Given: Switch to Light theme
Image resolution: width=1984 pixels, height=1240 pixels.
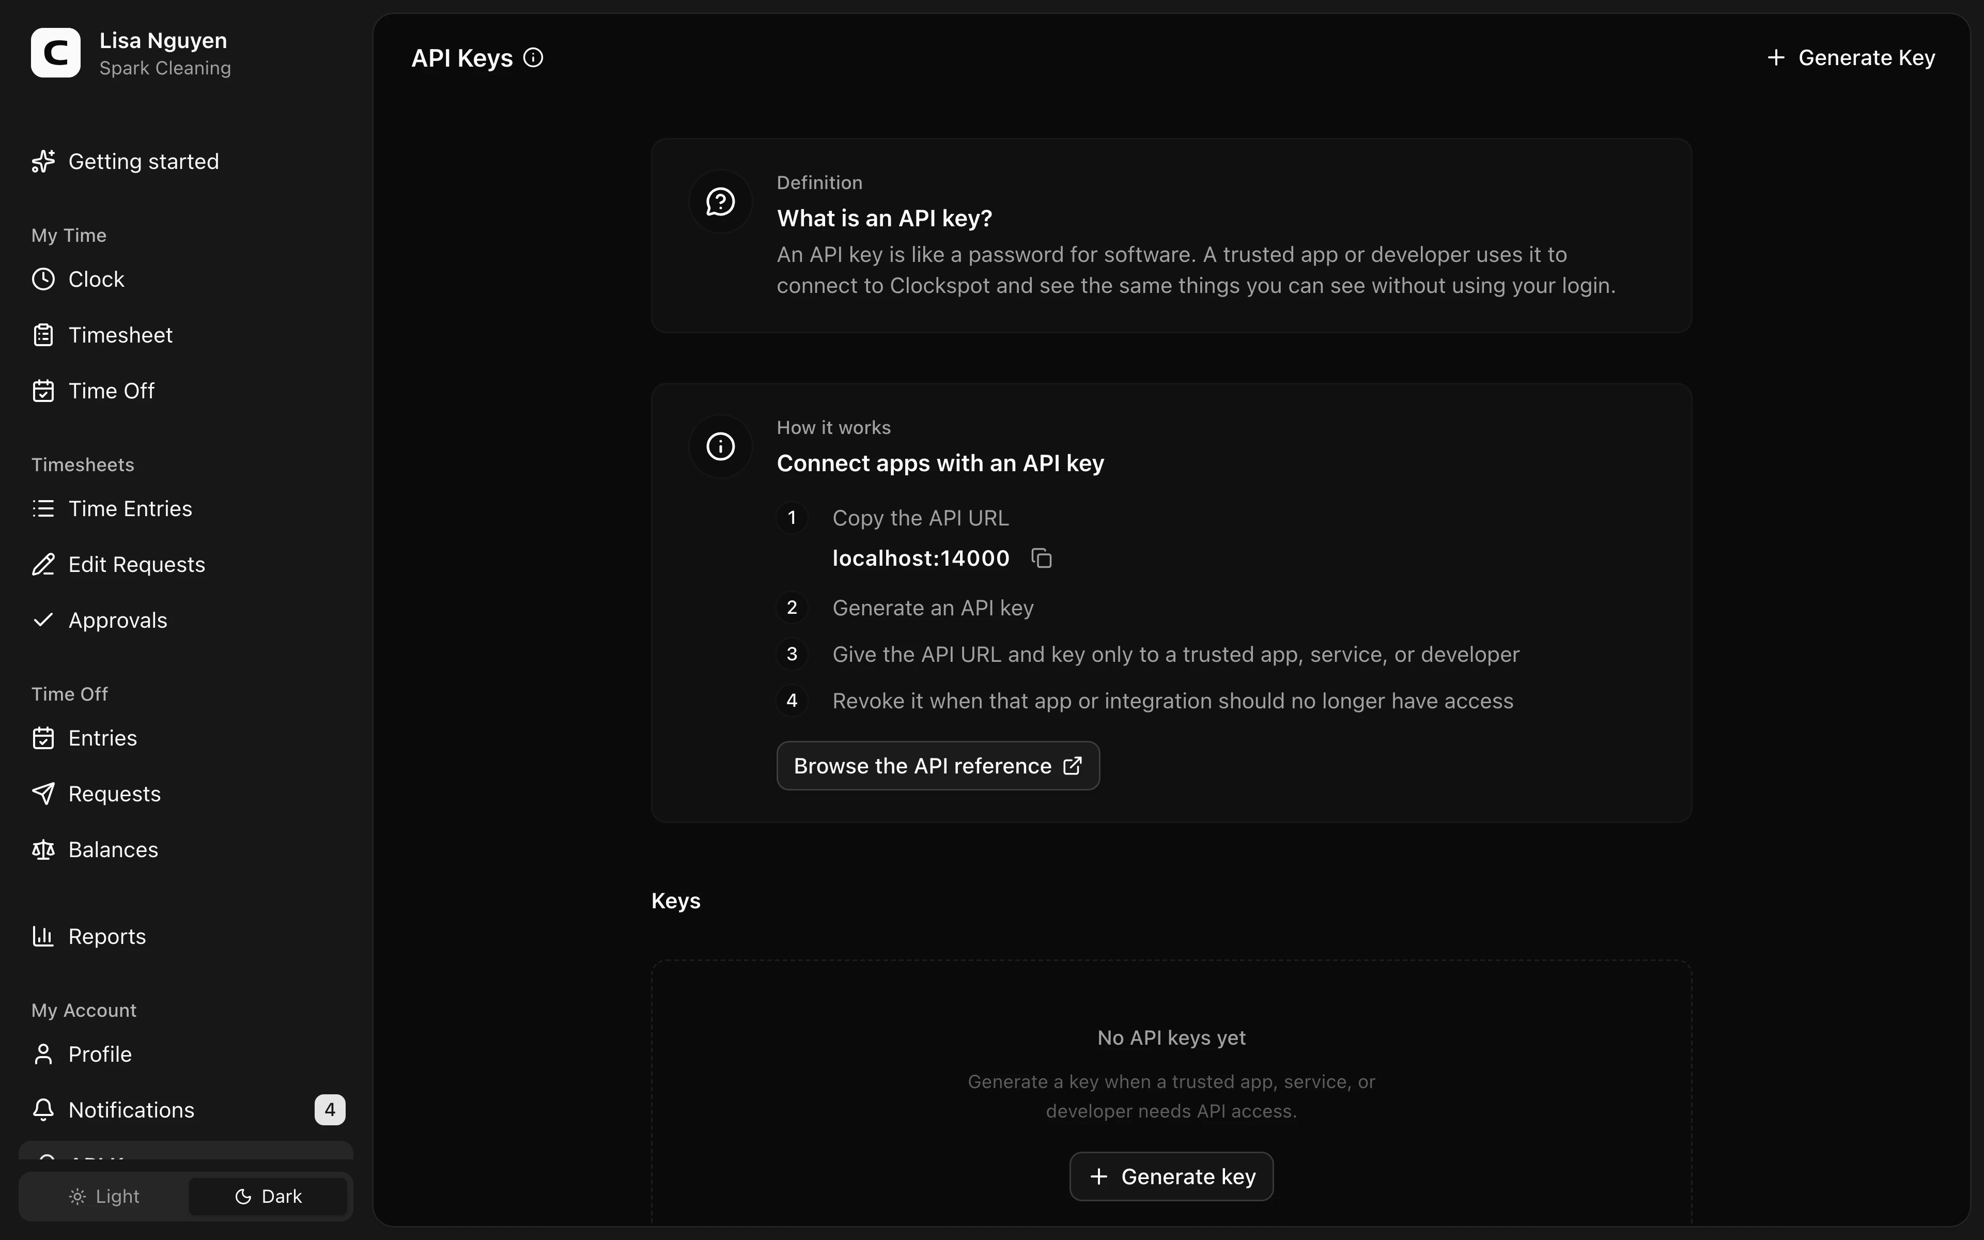Looking at the screenshot, I should [x=104, y=1197].
